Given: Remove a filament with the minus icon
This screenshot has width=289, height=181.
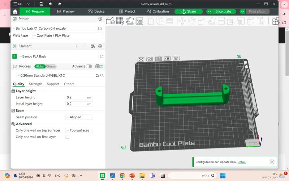Looking at the screenshot, I should tap(83, 46).
